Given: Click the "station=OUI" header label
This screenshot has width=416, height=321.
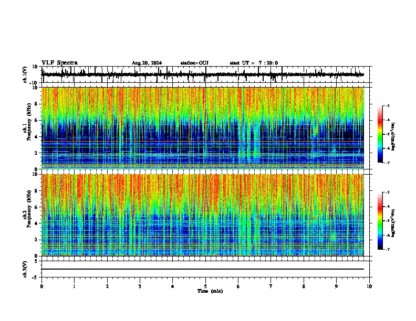Looking at the screenshot, I should (194, 63).
